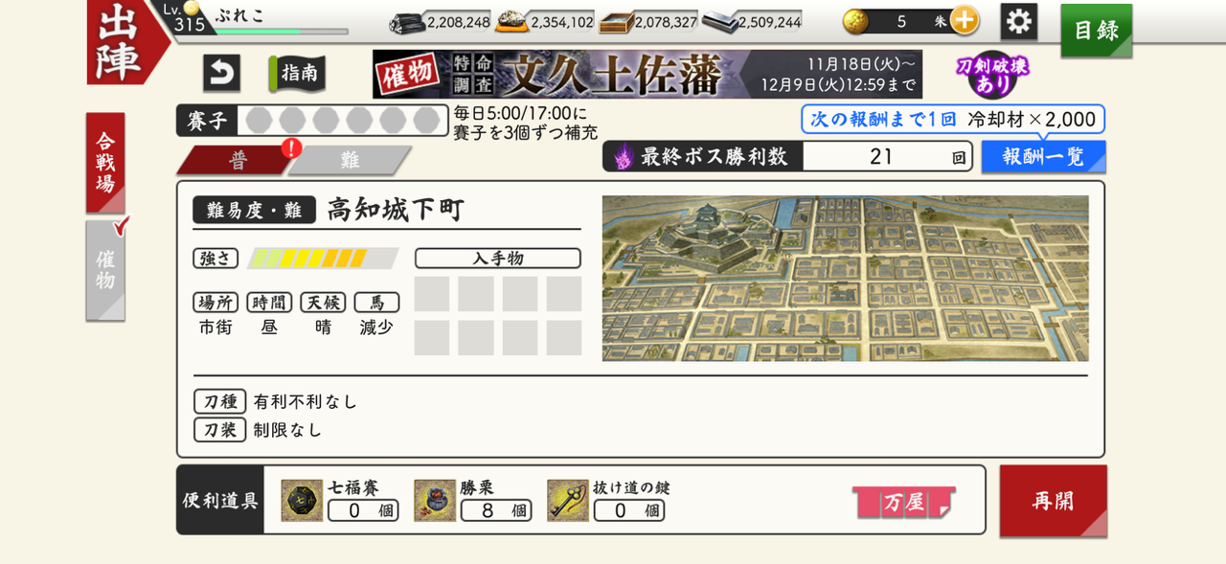Select the checked 催物 event side tab
This screenshot has width=1226, height=564.
pos(105,270)
